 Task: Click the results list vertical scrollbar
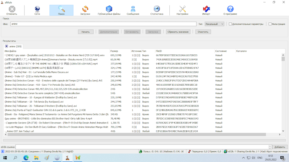coord(283,94)
